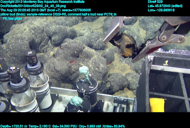
Task: Click the rock sample held in the claw
Action: pyautogui.click(x=124, y=44)
